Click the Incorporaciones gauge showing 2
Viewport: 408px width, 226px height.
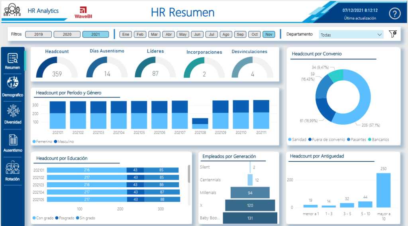pyautogui.click(x=204, y=68)
